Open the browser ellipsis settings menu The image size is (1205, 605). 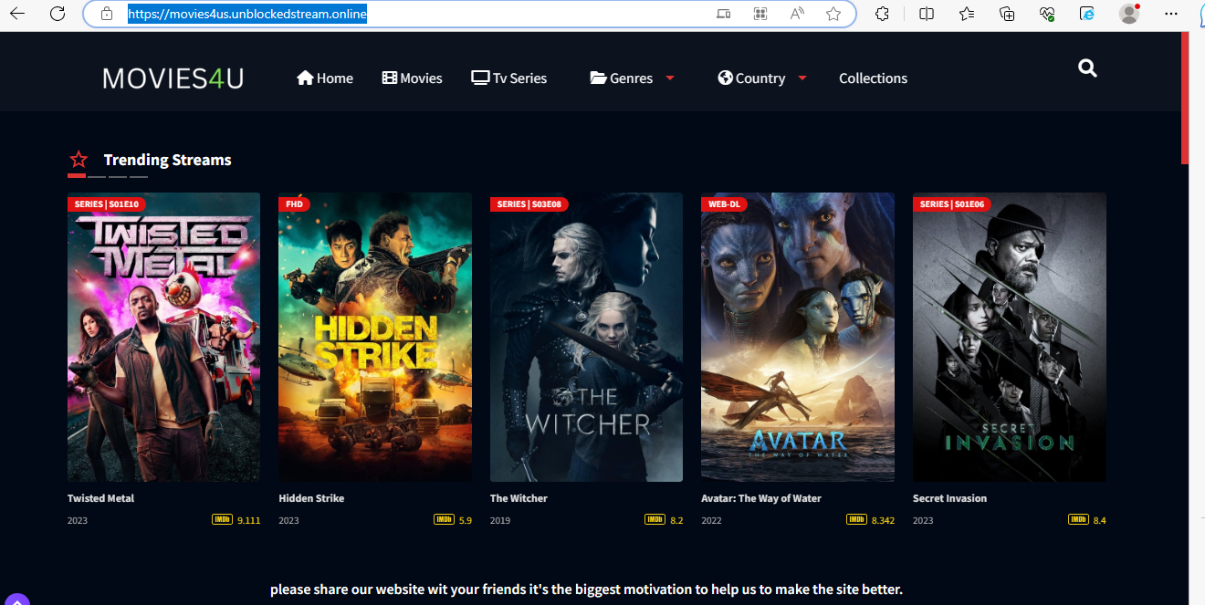point(1169,14)
